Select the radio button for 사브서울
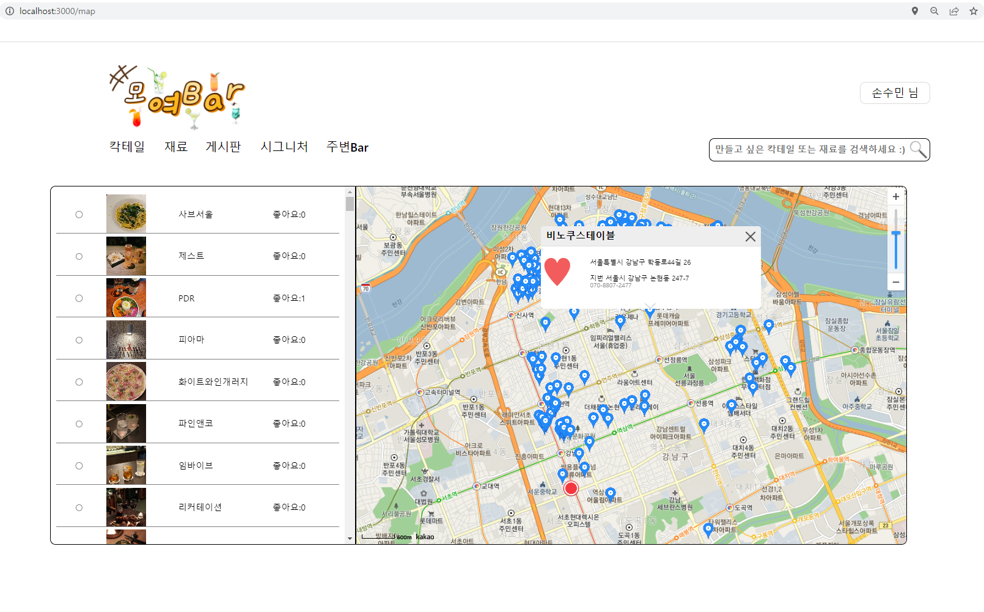 (79, 214)
